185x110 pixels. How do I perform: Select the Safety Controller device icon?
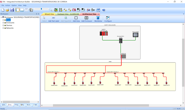point(104,34)
